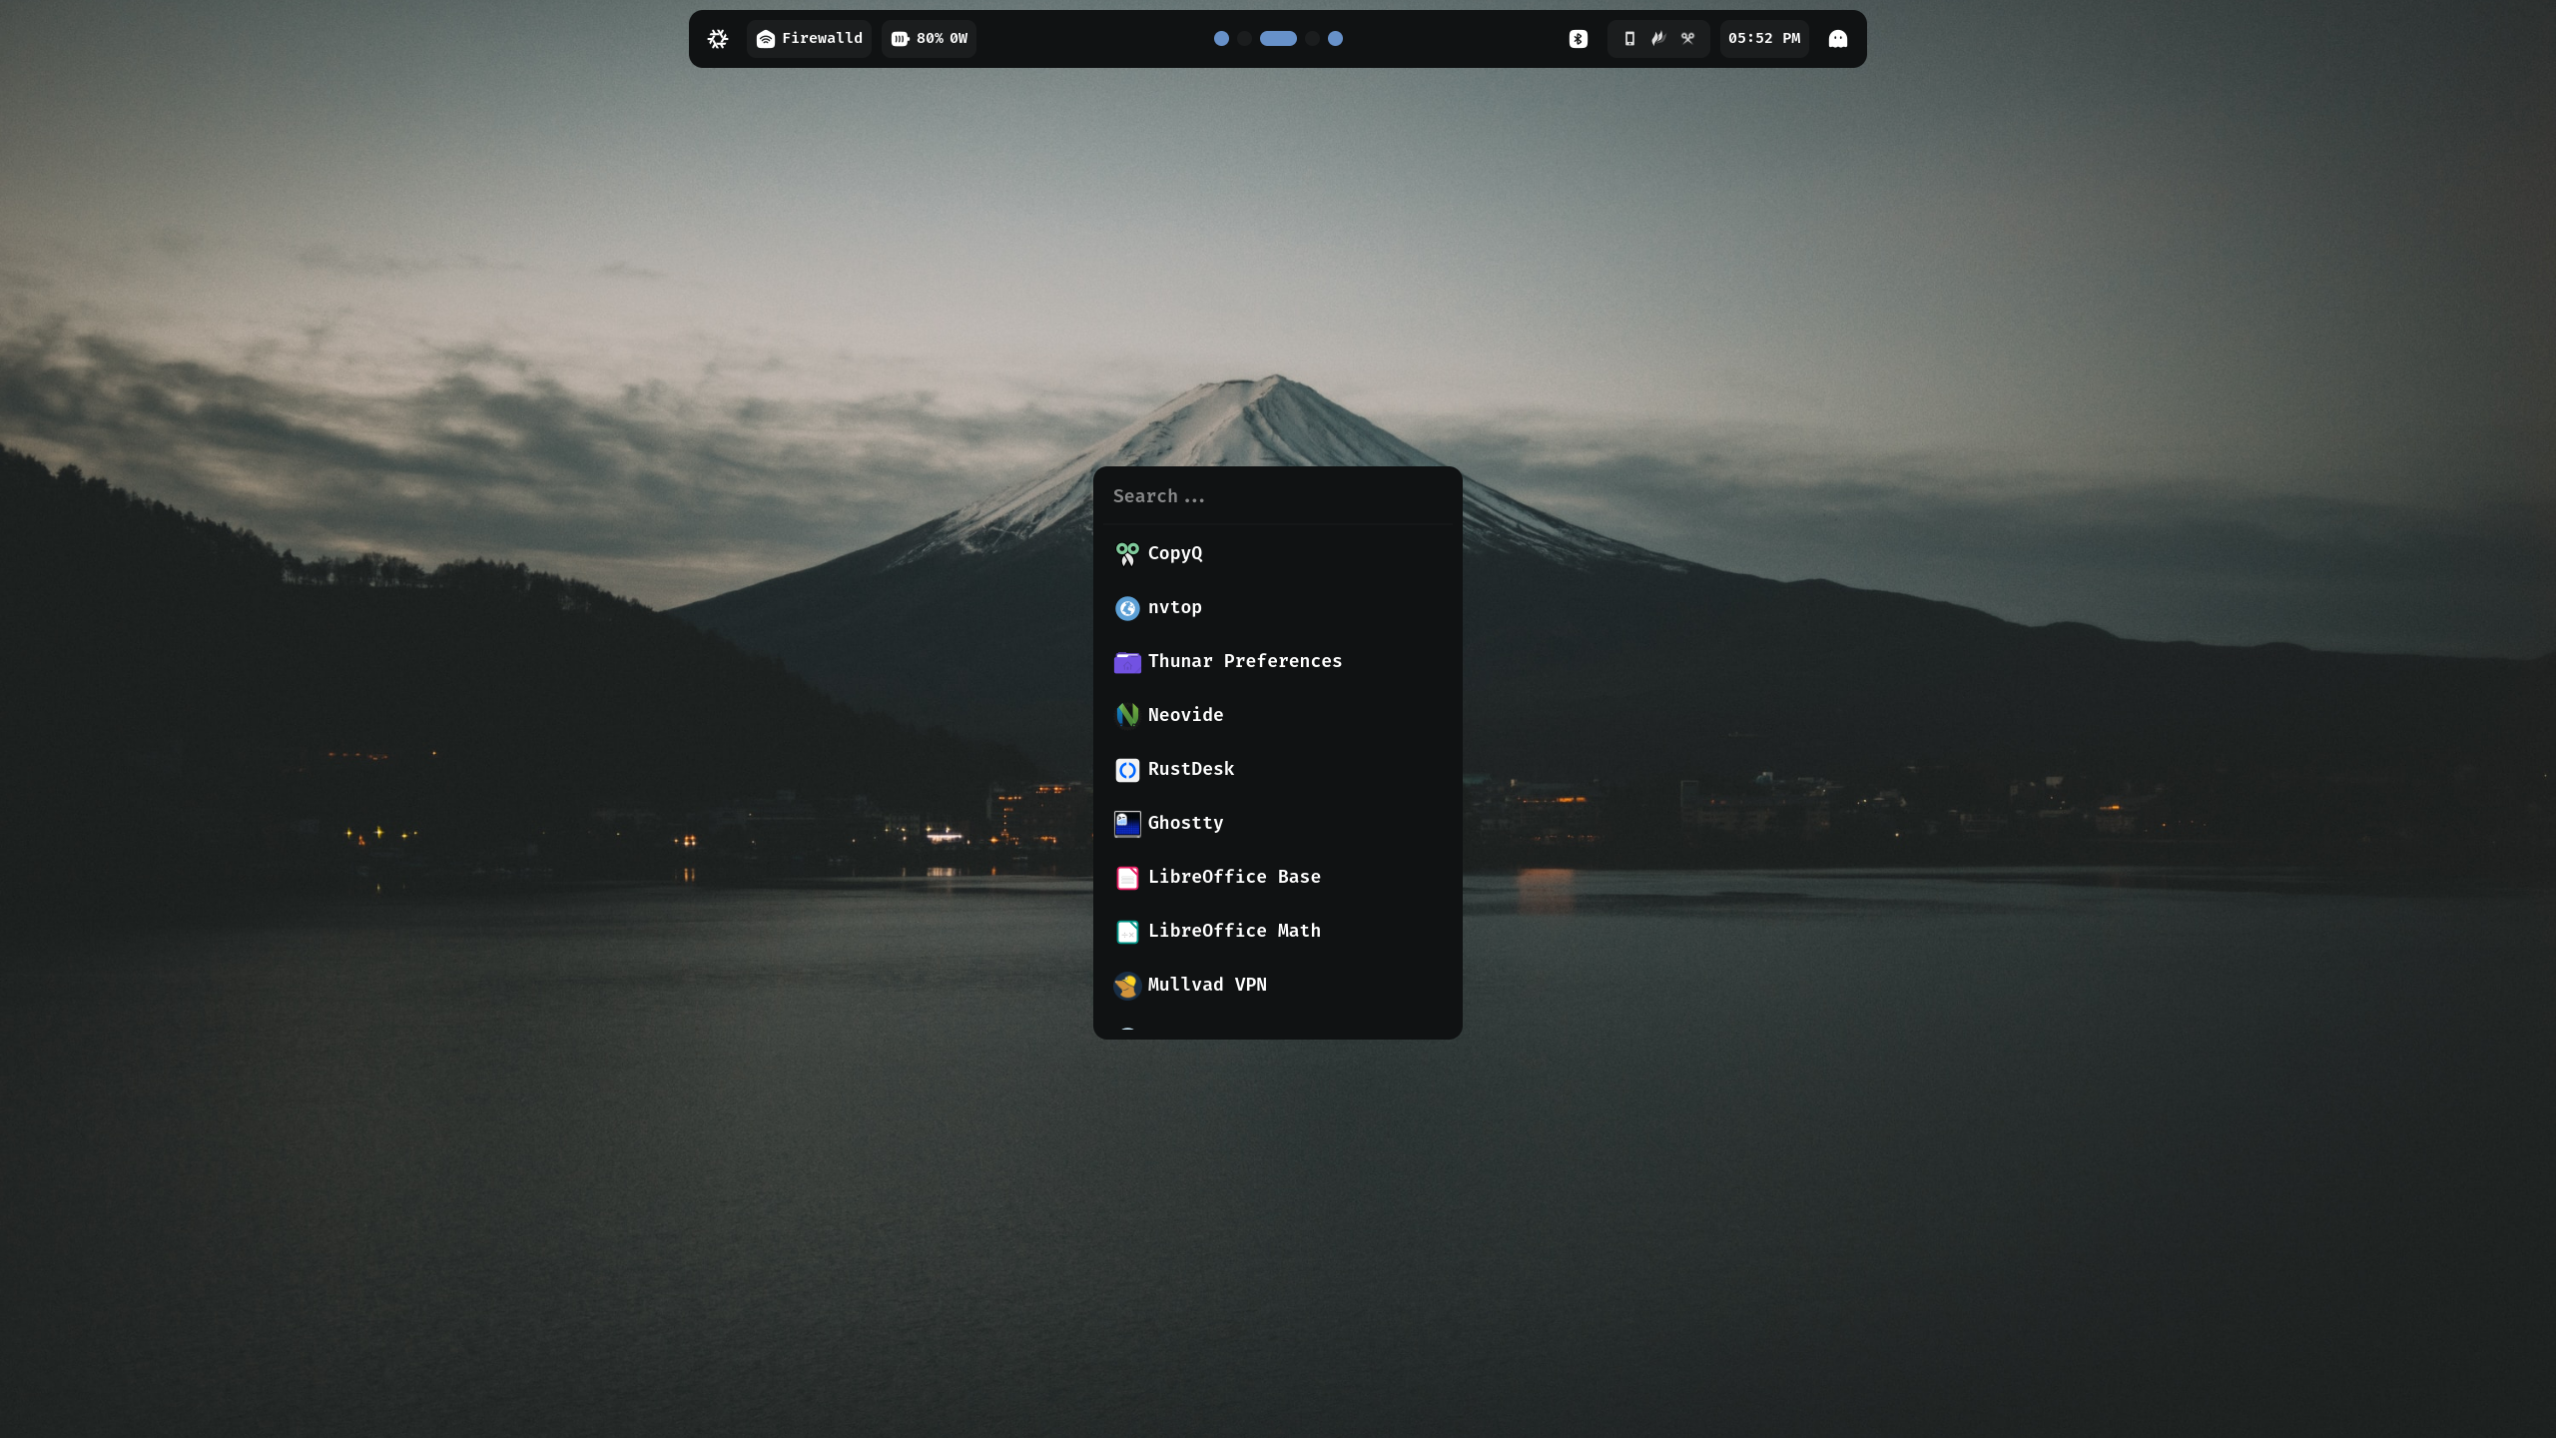Image resolution: width=2556 pixels, height=1438 pixels.
Task: Click the flame tray icon
Action: pos(1658,39)
